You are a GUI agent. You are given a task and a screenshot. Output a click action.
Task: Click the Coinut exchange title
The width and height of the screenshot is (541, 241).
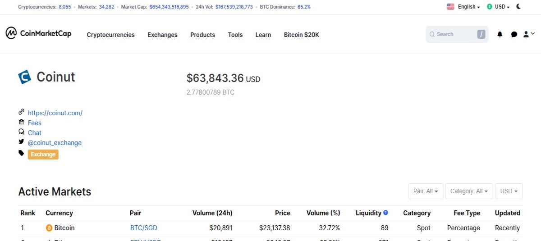(x=56, y=77)
